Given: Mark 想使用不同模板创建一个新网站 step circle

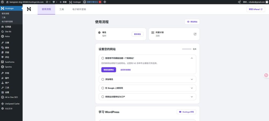Looking at the screenshot, I should 103,58.
